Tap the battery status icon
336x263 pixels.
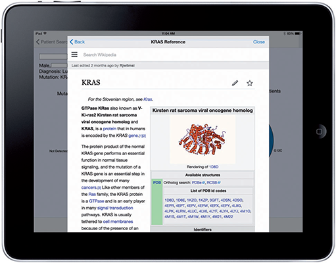click(x=298, y=34)
